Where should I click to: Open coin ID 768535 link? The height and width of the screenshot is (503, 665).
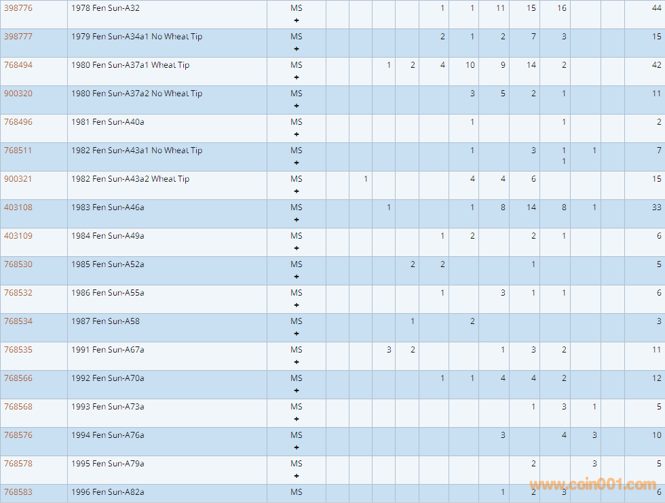click(18, 350)
